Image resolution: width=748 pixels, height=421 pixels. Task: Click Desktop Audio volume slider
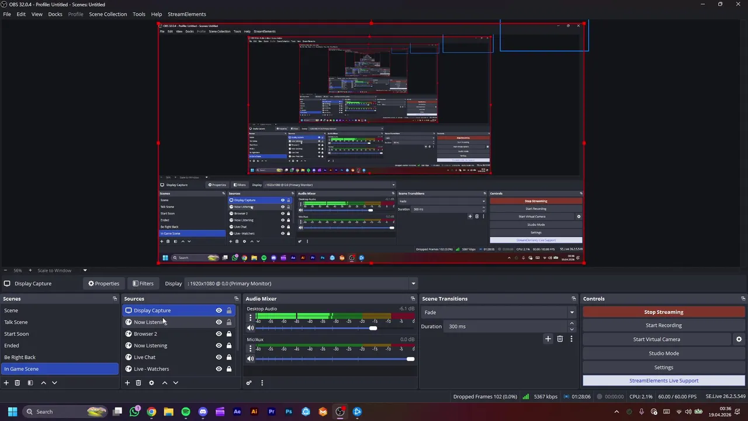pos(335,328)
